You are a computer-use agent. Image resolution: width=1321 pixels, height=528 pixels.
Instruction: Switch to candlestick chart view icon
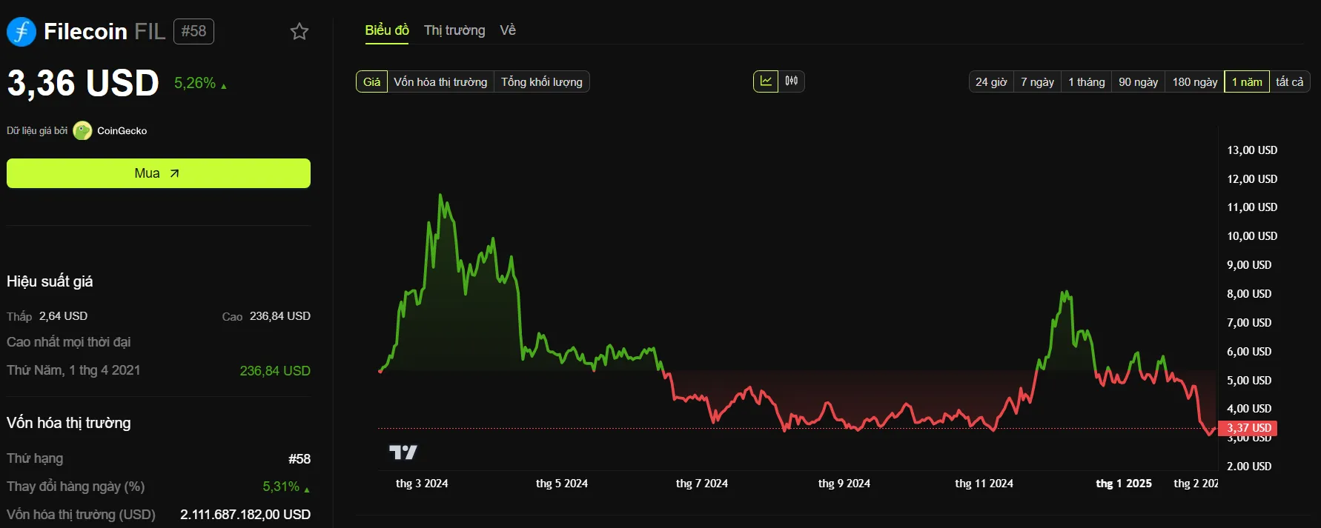click(x=792, y=81)
